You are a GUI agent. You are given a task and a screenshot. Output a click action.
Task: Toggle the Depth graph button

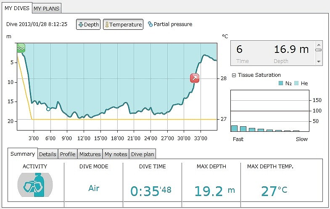pyautogui.click(x=88, y=24)
